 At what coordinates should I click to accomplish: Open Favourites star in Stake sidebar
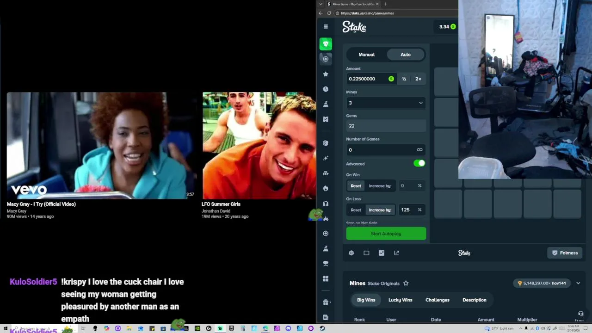click(x=326, y=74)
